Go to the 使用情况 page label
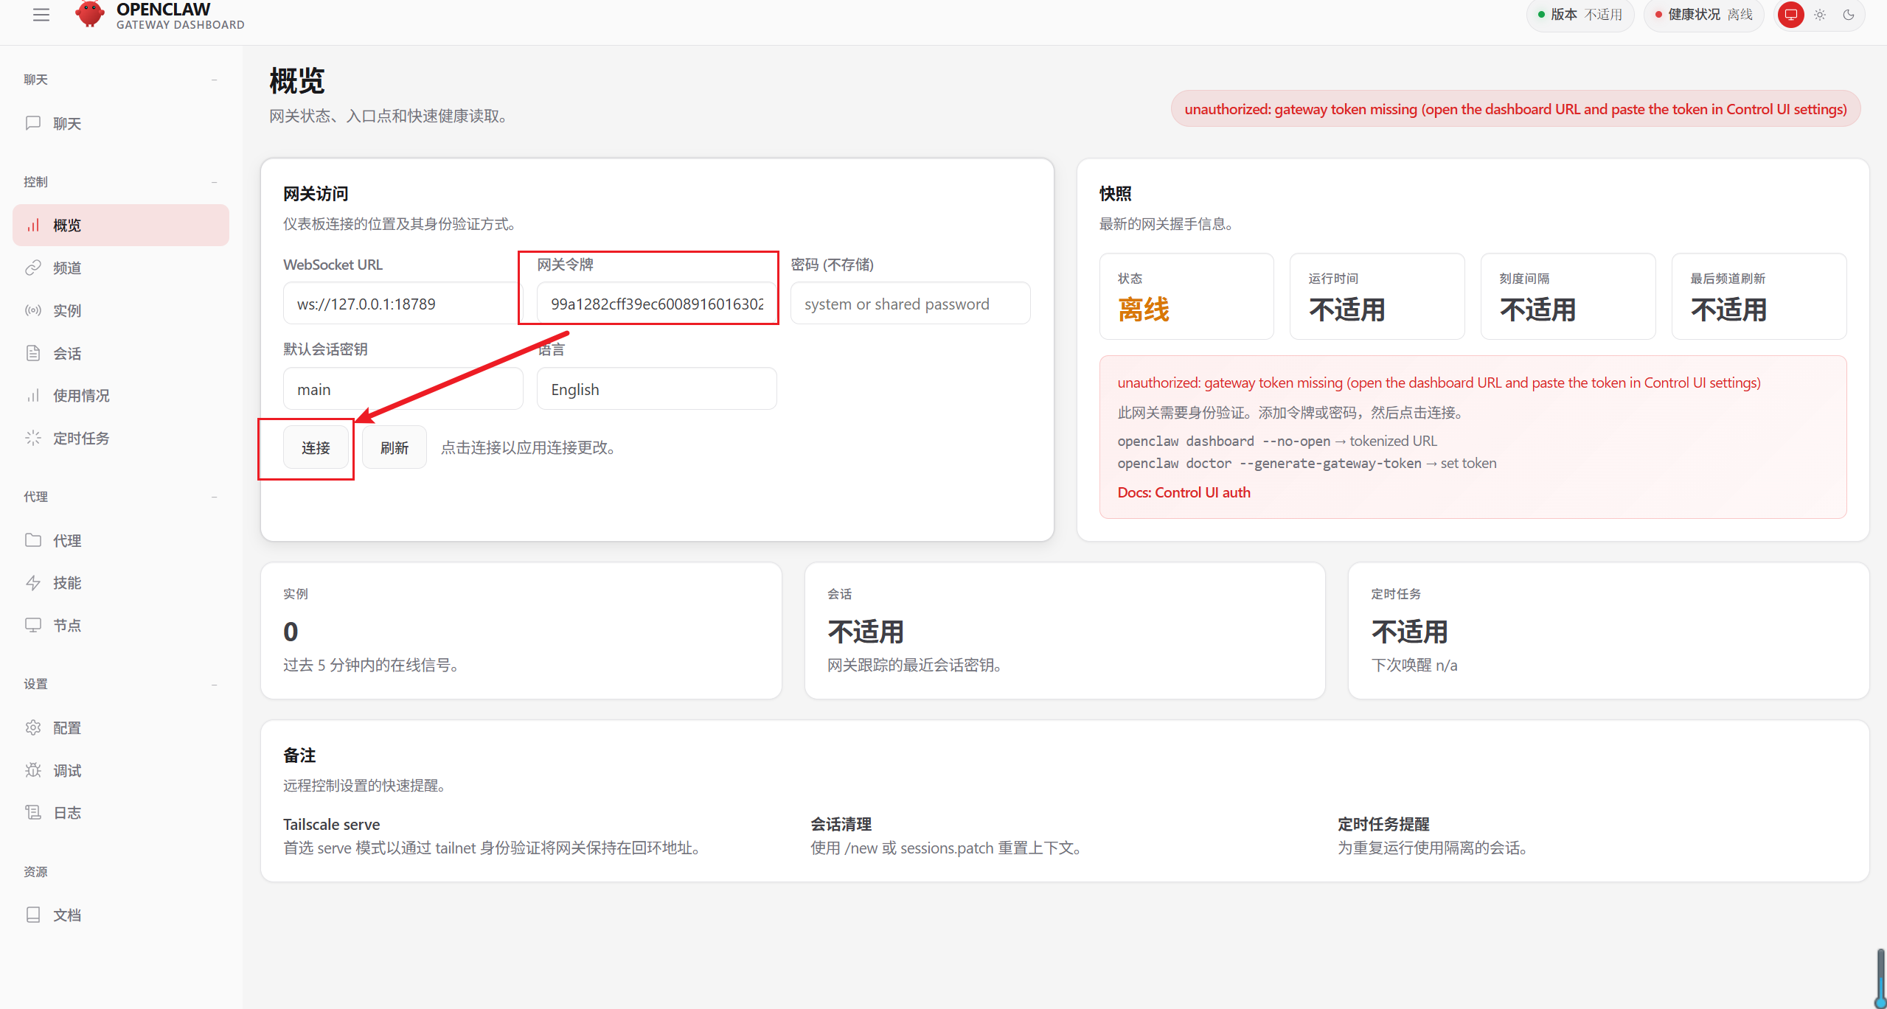Viewport: 1887px width, 1009px height. [81, 396]
